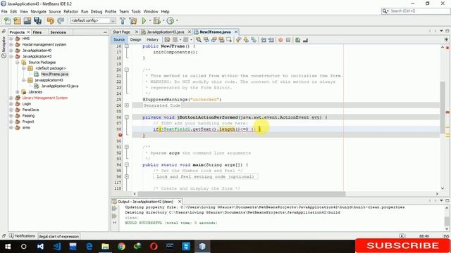Viewport: 451px width, 253px height.
Task: Open the Tools menu
Action: pyautogui.click(x=136, y=11)
